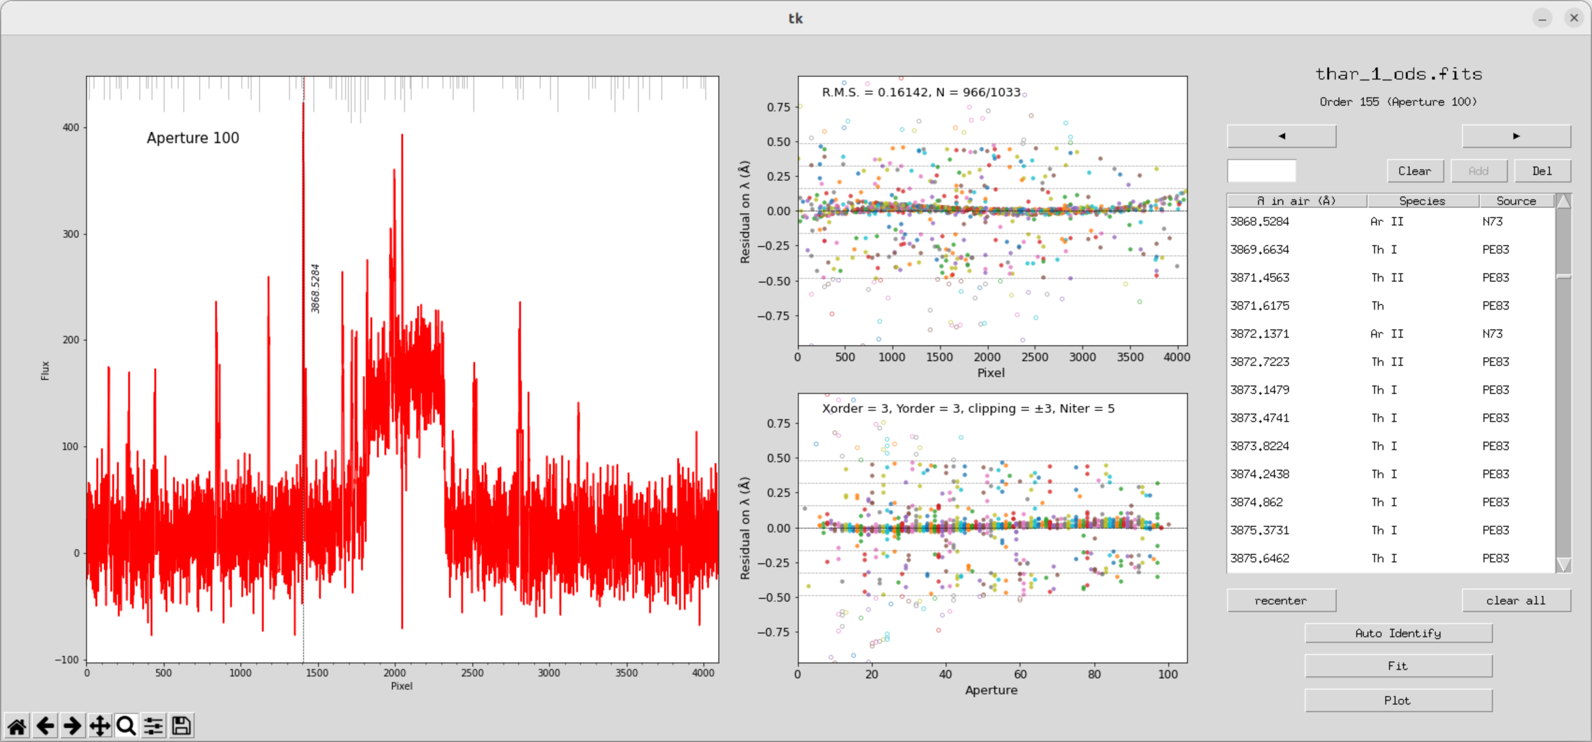Click the save figure floppy icon

(x=181, y=725)
